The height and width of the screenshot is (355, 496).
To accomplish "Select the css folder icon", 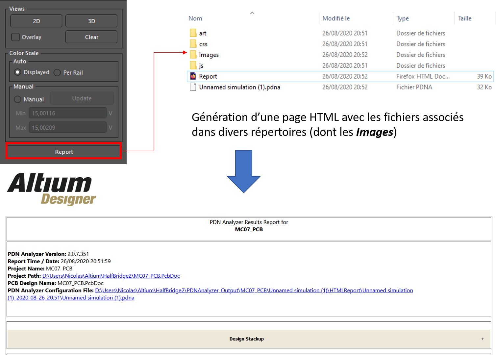I will point(193,44).
